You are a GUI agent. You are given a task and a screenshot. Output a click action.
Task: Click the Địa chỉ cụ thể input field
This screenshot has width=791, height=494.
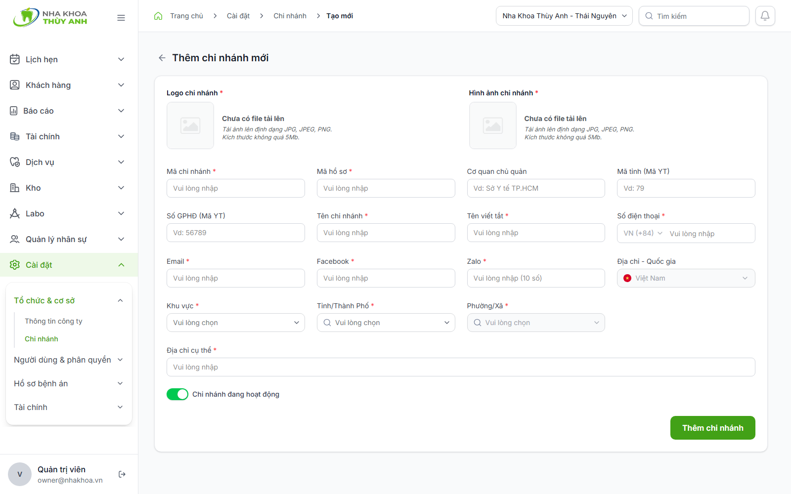[x=461, y=367]
